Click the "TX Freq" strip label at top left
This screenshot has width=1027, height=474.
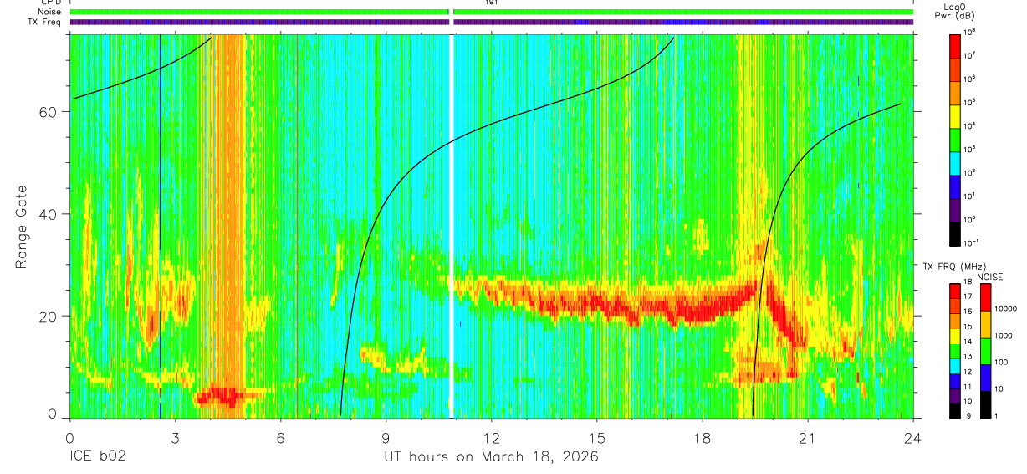[x=43, y=22]
